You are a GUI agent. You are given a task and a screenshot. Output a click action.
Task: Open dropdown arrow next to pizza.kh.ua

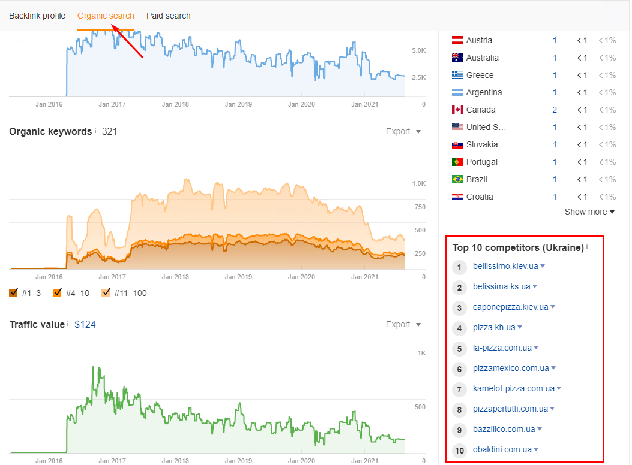(x=520, y=327)
